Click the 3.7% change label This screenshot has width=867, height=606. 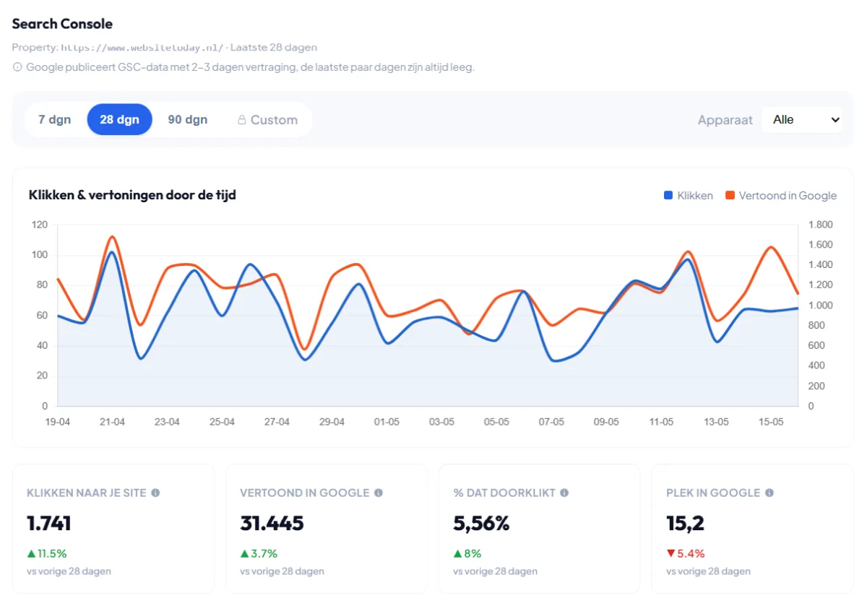point(264,554)
